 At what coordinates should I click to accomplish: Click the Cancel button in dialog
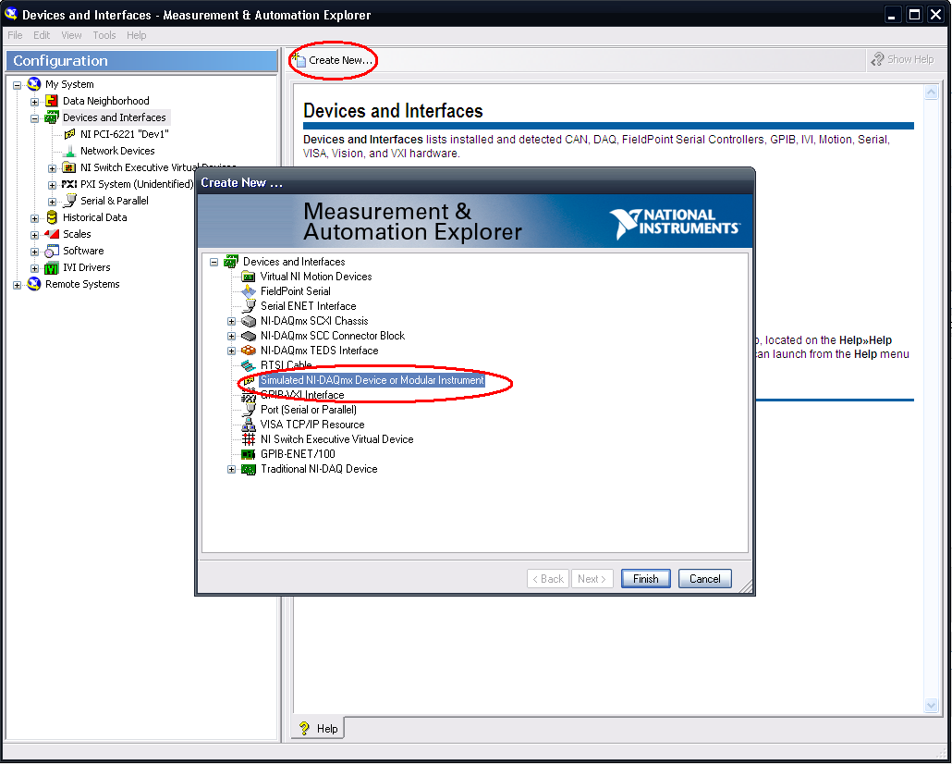(x=705, y=579)
